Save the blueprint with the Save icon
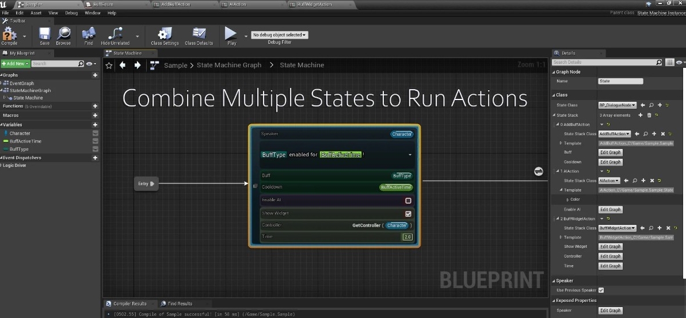Screen dimensions: 686x318 coord(44,35)
